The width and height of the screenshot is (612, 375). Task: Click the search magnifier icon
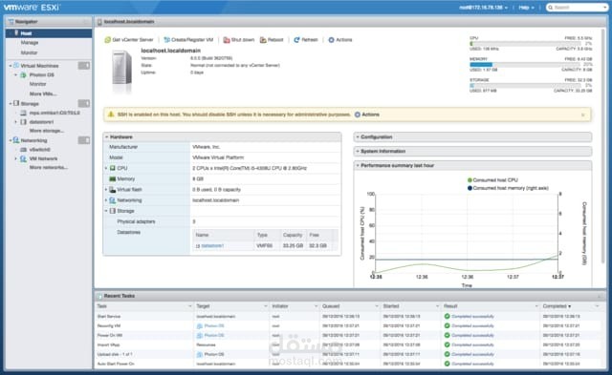tap(551, 8)
